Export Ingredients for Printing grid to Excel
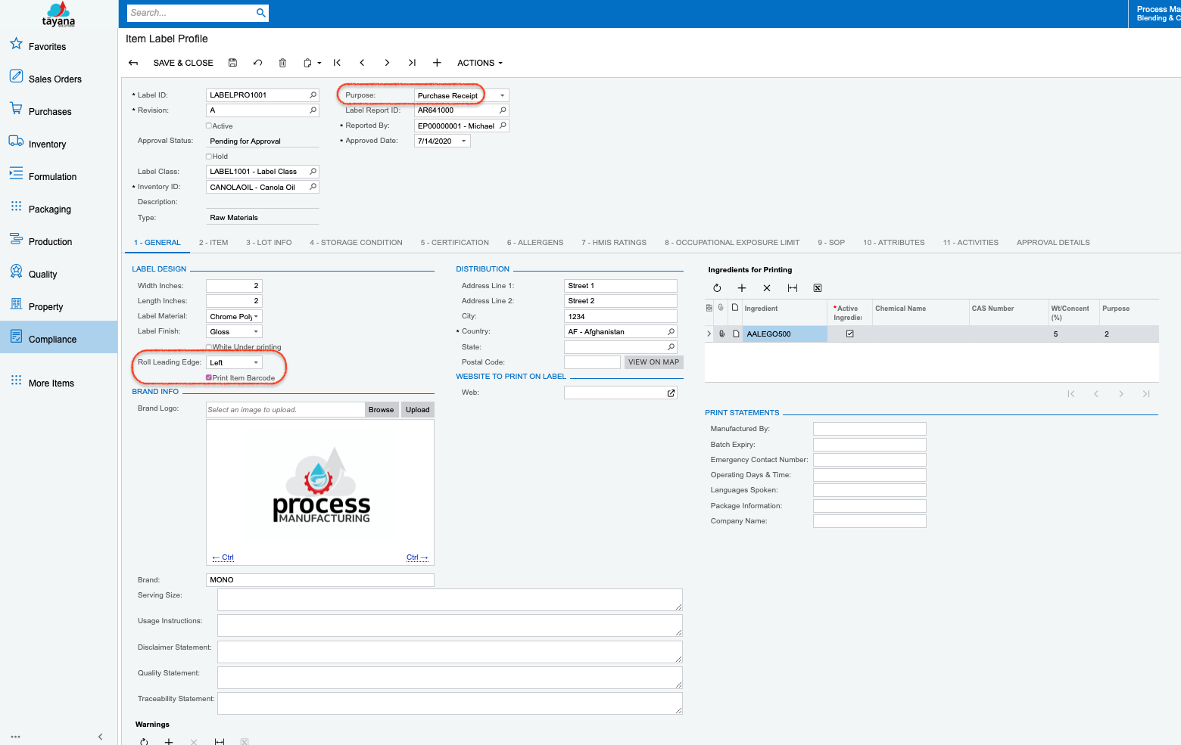The height and width of the screenshot is (745, 1181). (x=818, y=288)
